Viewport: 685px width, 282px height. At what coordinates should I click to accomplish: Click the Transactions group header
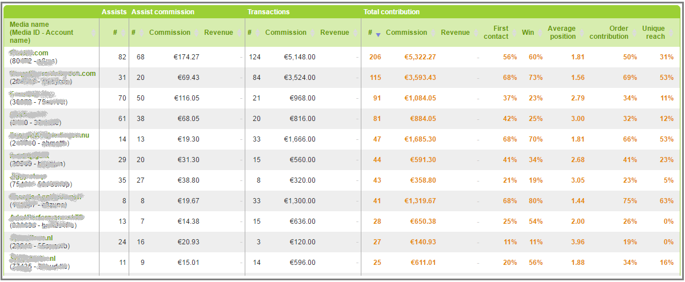coord(268,12)
